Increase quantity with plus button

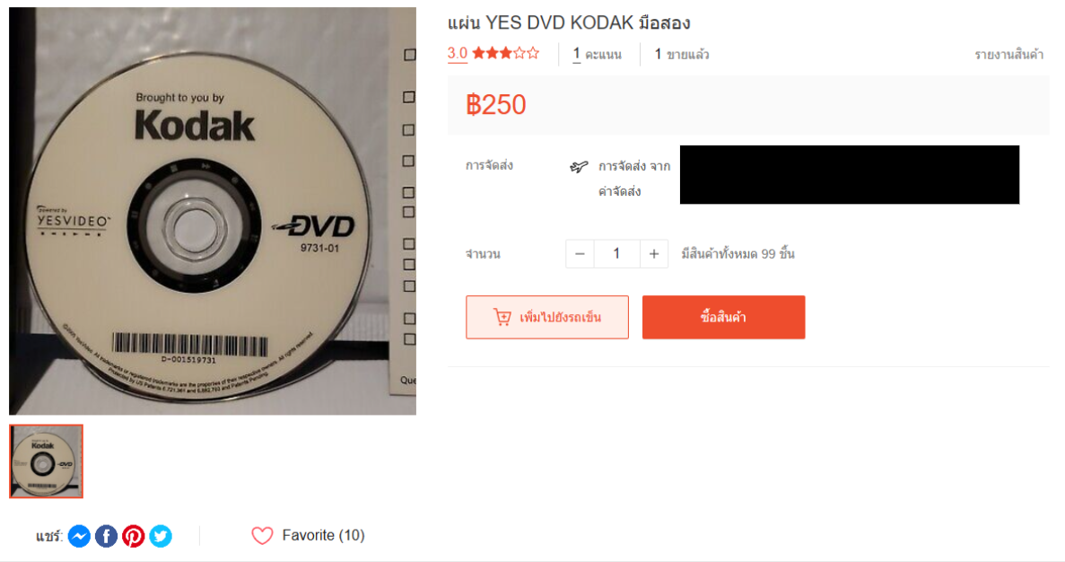click(x=654, y=253)
